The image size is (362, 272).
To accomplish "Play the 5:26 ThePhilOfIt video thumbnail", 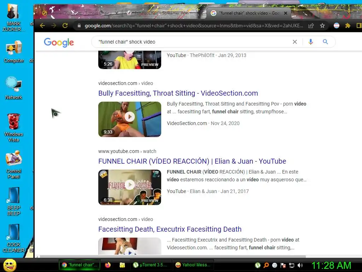I will click(x=130, y=60).
